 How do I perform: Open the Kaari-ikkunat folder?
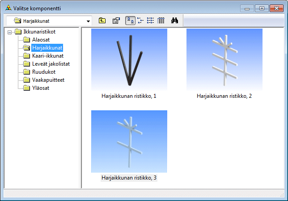(47, 56)
